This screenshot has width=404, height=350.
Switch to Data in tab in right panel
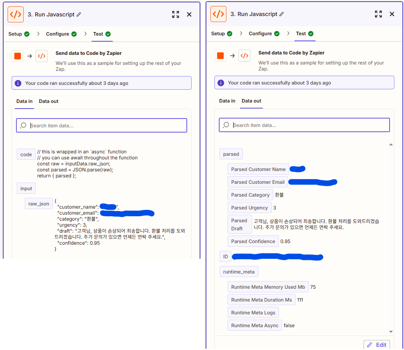coord(227,101)
